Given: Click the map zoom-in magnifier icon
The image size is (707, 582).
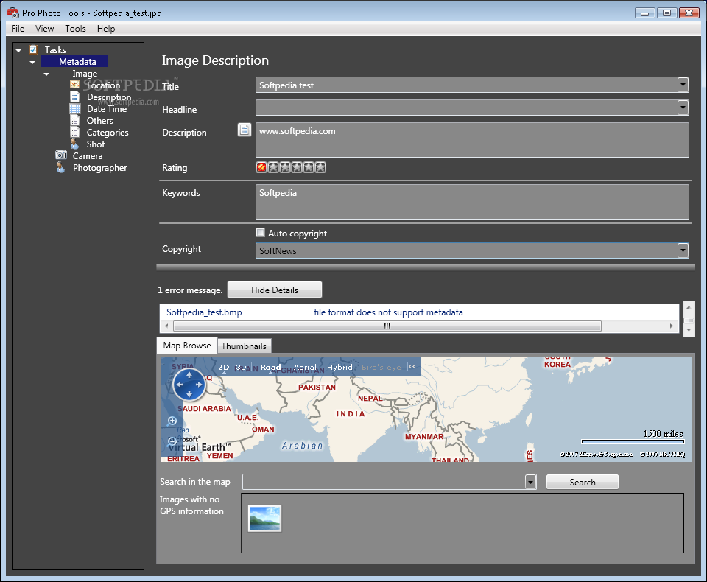Looking at the screenshot, I should point(172,421).
